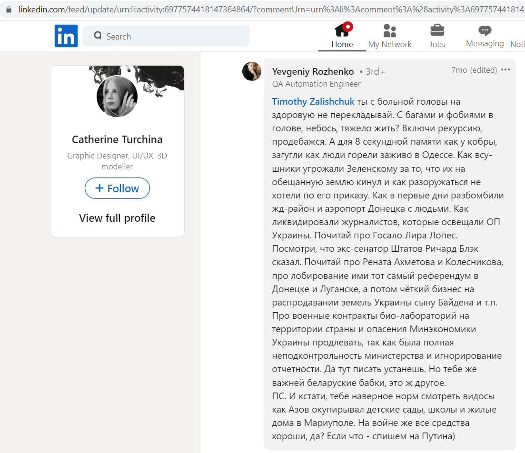Click the QA Automation Engineer subtitle
This screenshot has width=525, height=453.
pos(316,84)
